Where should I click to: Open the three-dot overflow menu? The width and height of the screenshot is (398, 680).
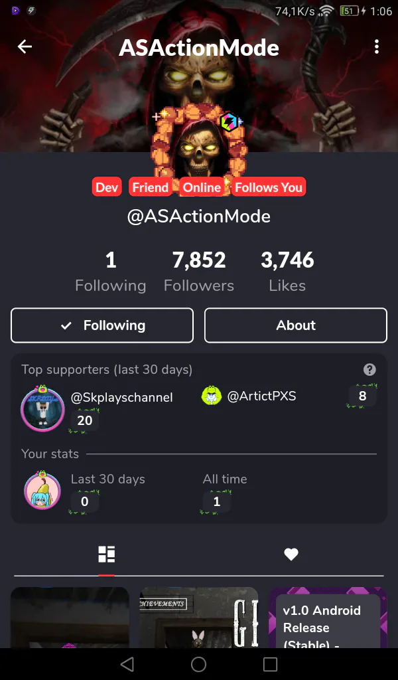point(377,46)
